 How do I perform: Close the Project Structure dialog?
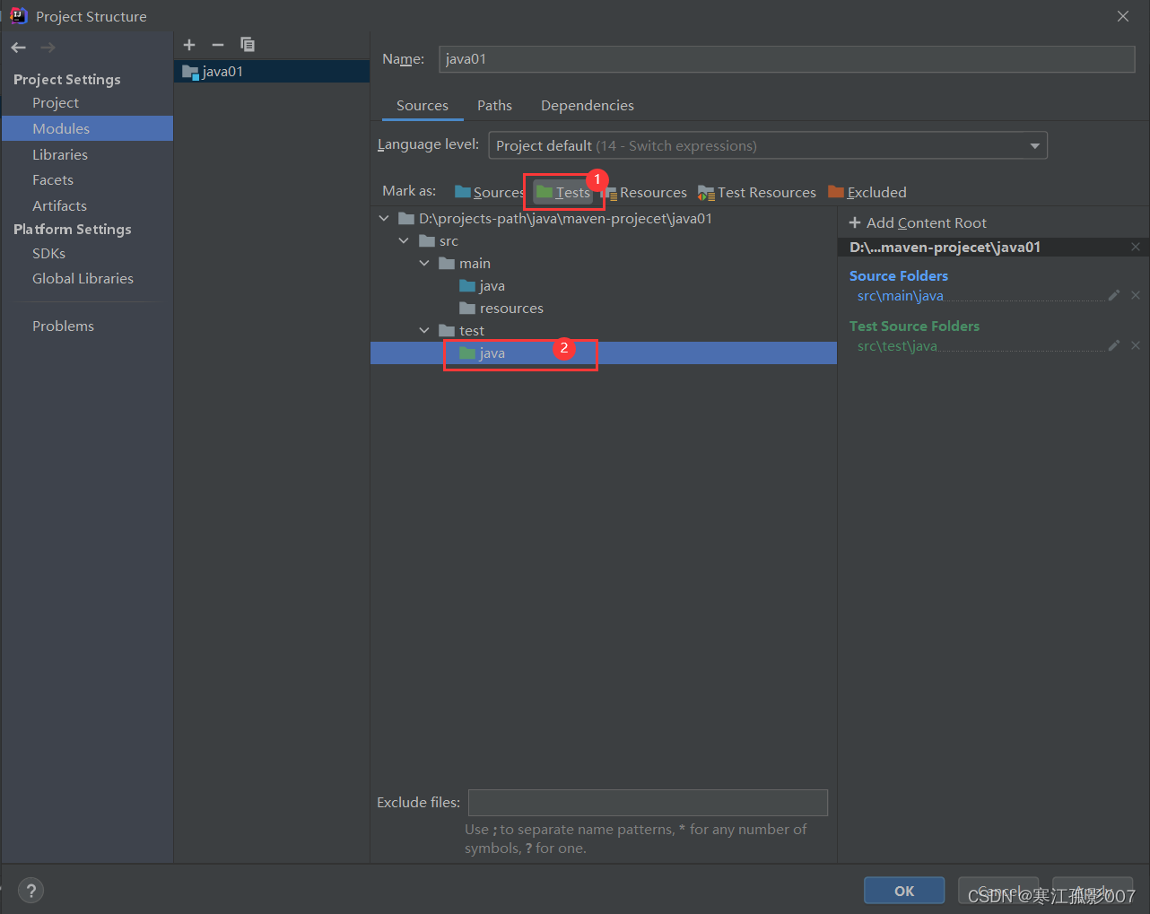pyautogui.click(x=1123, y=16)
